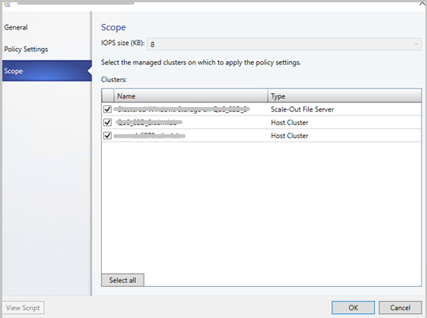Uncheck the Scale-Out File Server cluster checkbox
The image size is (427, 318).
pyautogui.click(x=108, y=109)
